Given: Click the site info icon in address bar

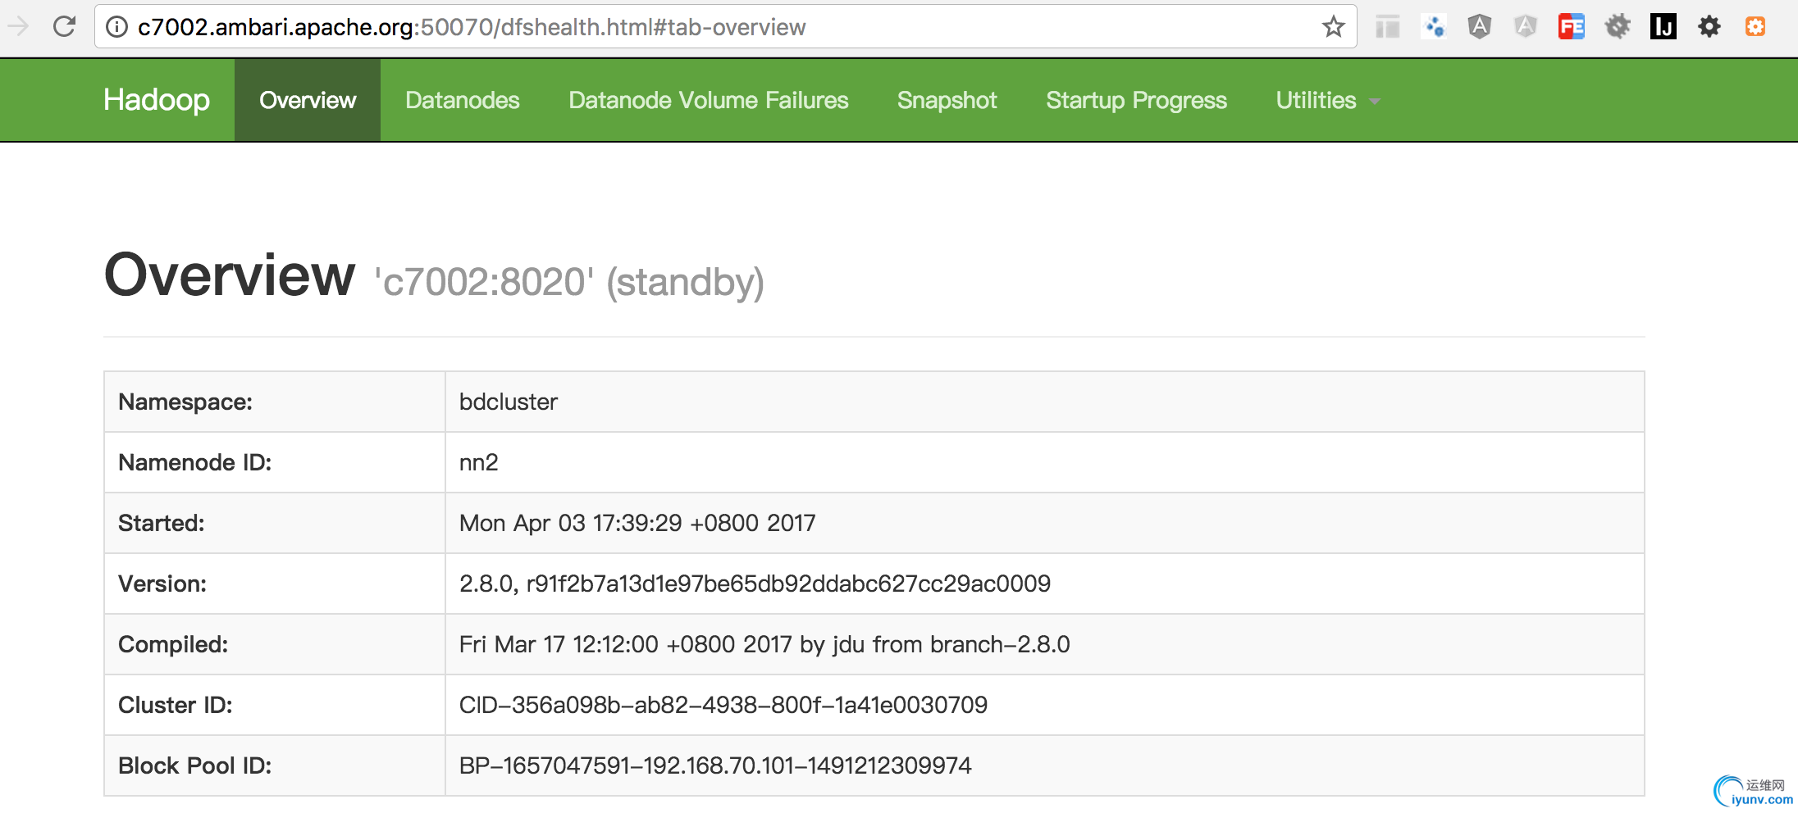Looking at the screenshot, I should [x=117, y=27].
